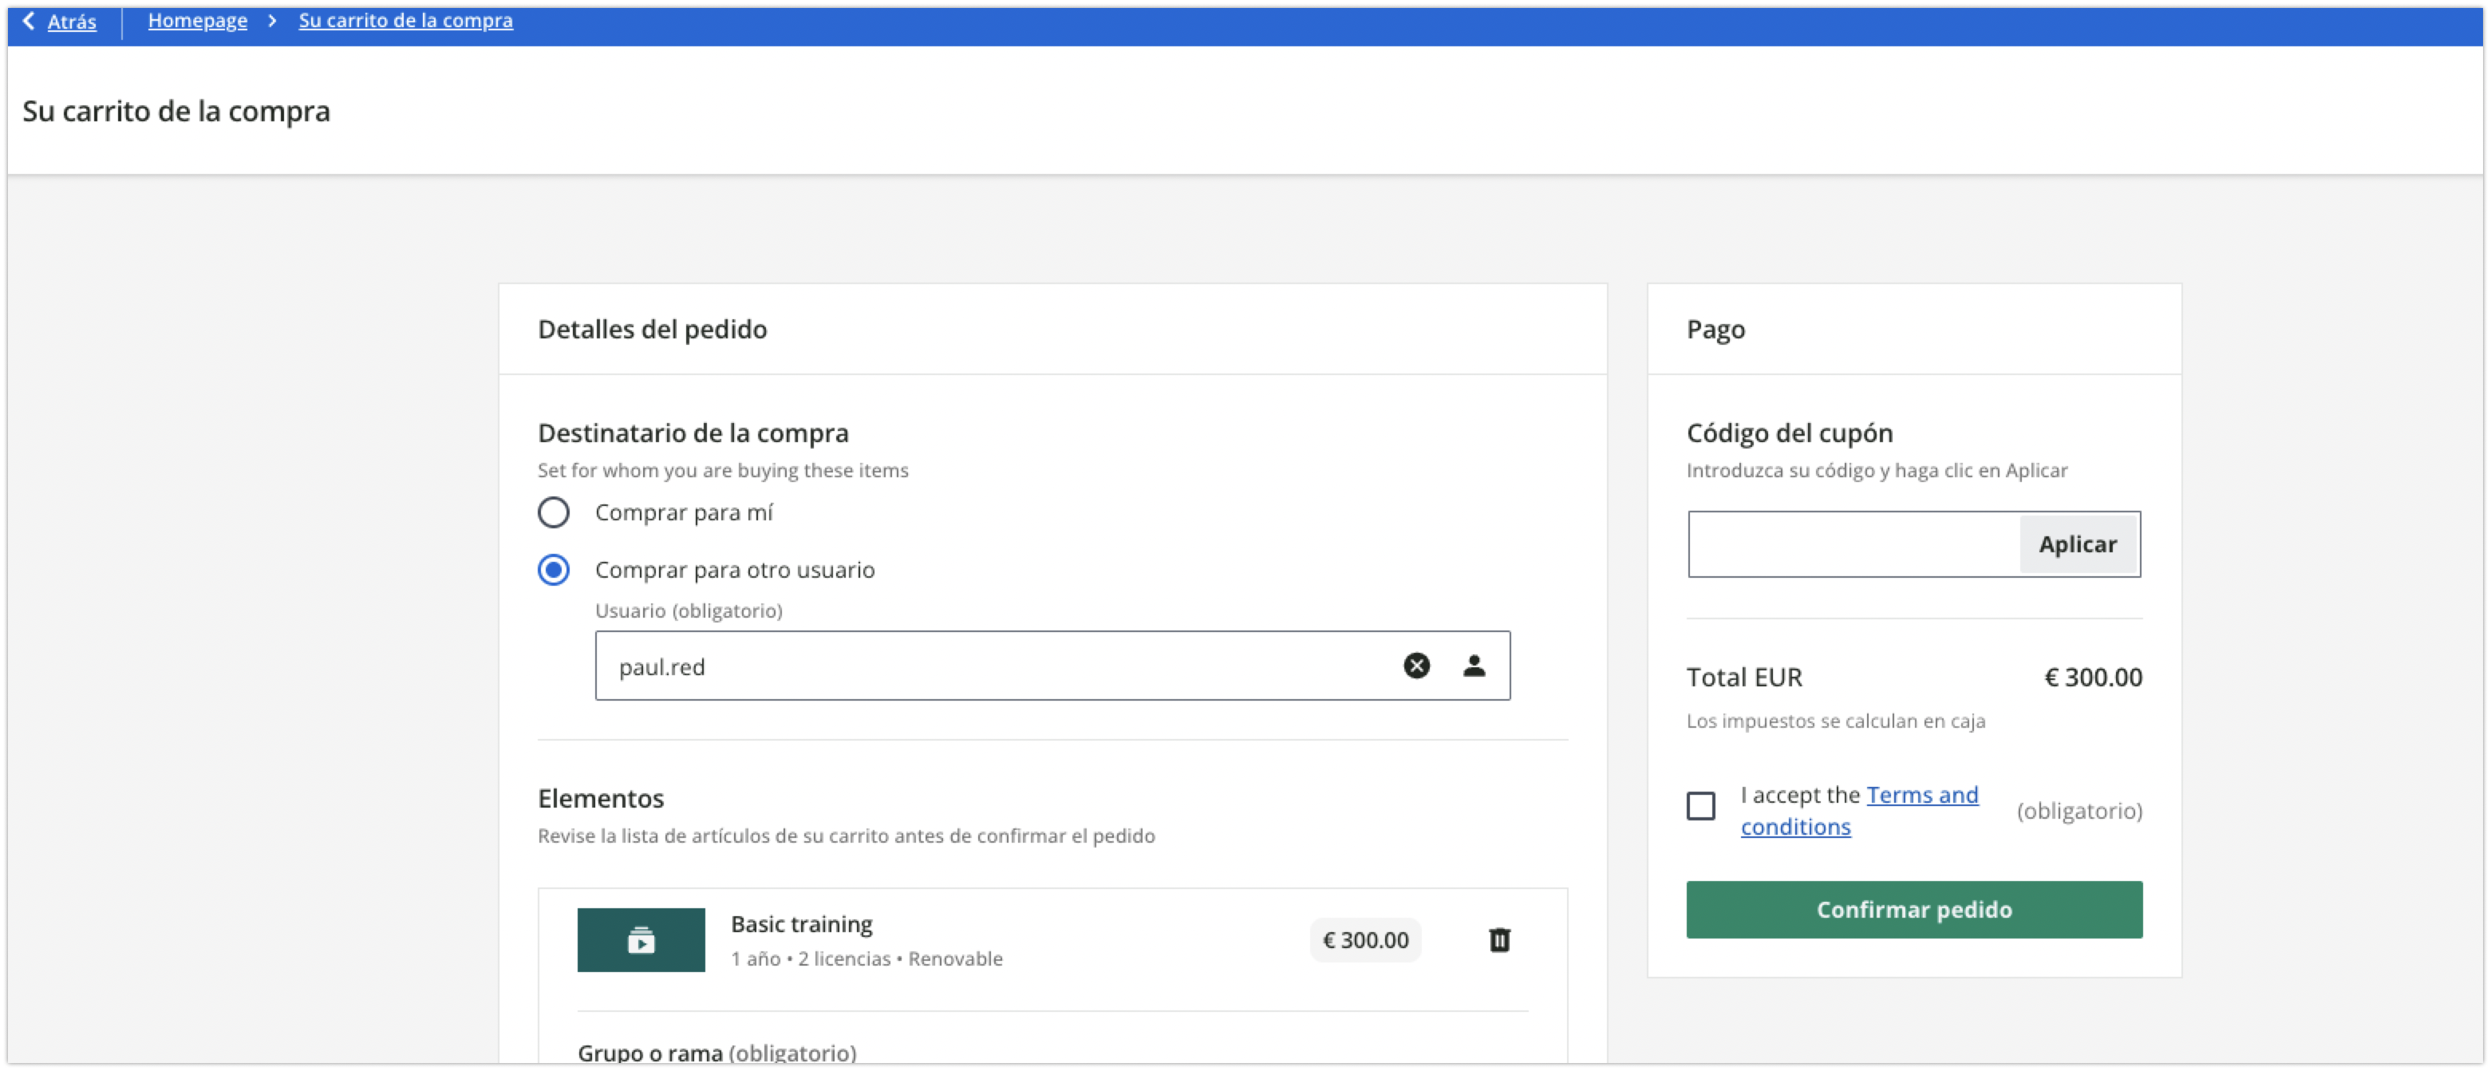Delete Basic training using the trash icon
The image size is (2491, 1071).
click(x=1499, y=939)
